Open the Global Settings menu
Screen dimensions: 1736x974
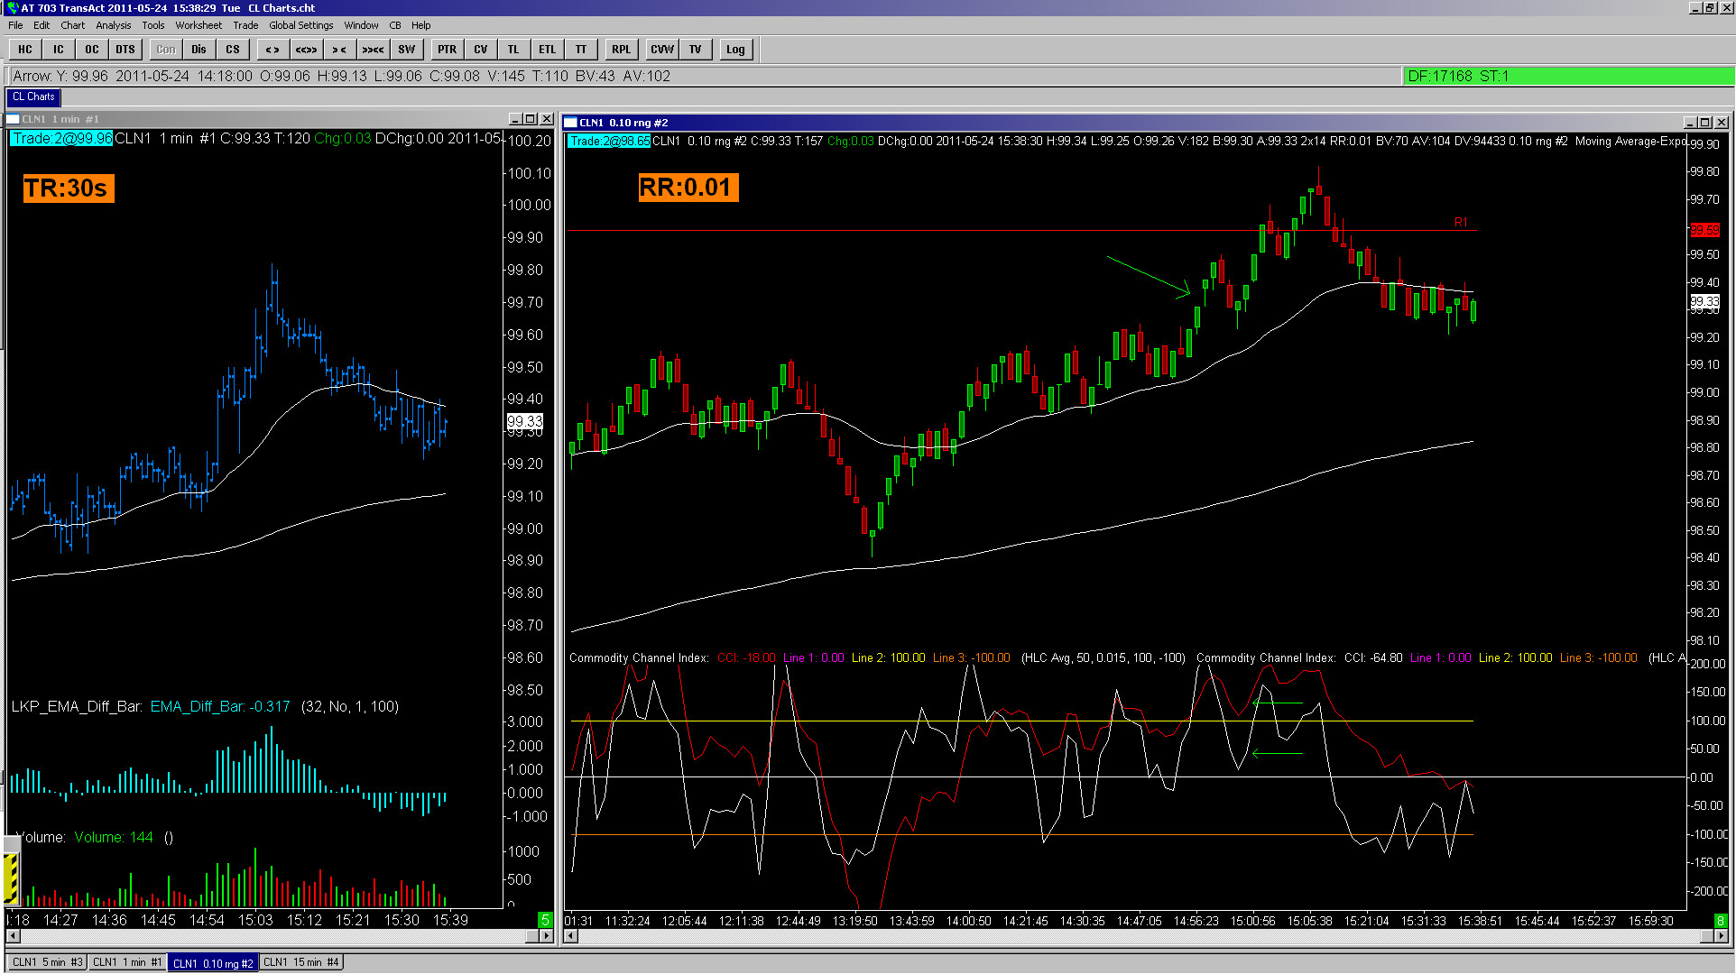300,25
